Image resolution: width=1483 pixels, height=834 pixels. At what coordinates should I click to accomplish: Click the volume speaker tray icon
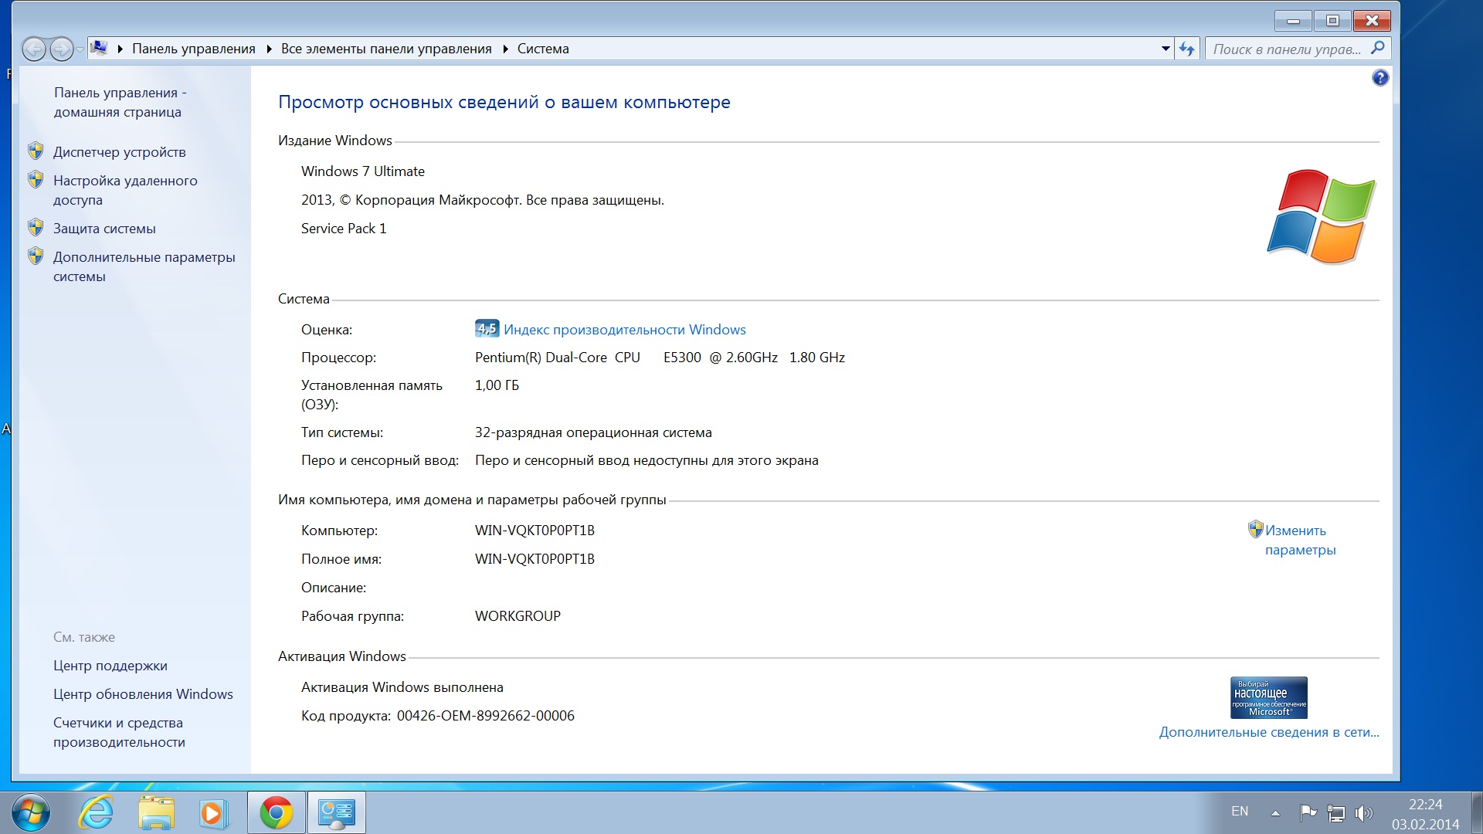1363,812
